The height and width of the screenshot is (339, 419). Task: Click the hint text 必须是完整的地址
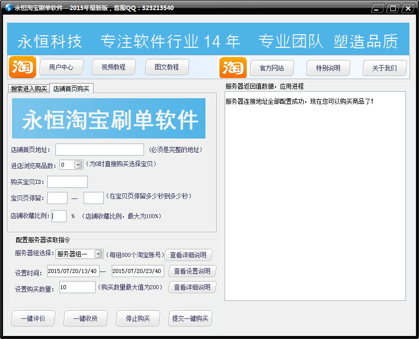tap(176, 150)
